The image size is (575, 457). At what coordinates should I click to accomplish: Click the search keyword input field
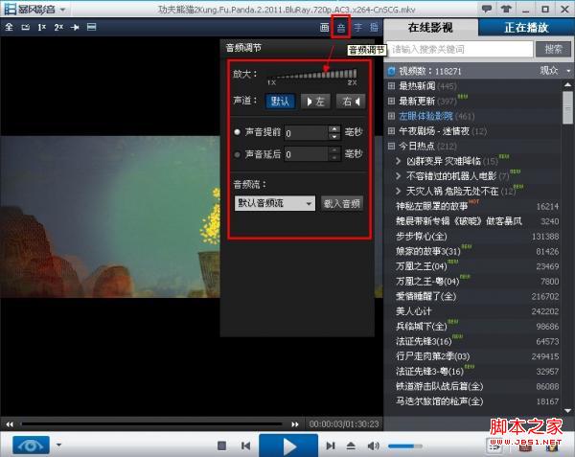(460, 49)
